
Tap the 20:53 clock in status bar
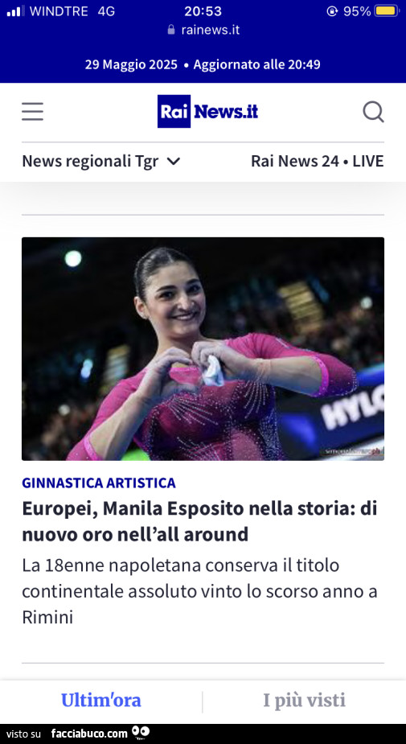pyautogui.click(x=203, y=11)
